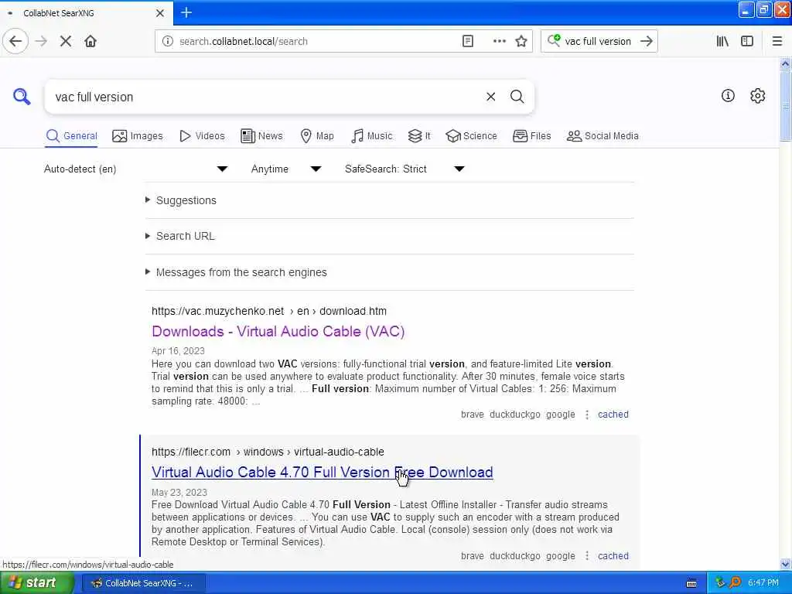Open the browser home page
This screenshot has width=792, height=594.
coord(90,41)
